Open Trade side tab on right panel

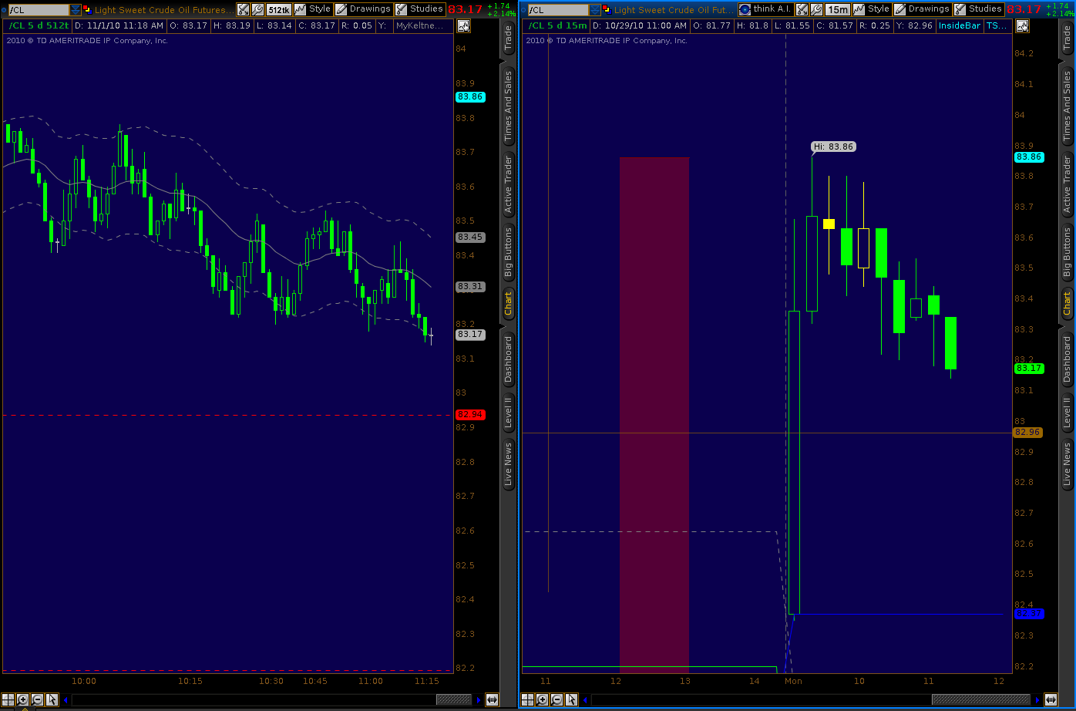(1067, 39)
